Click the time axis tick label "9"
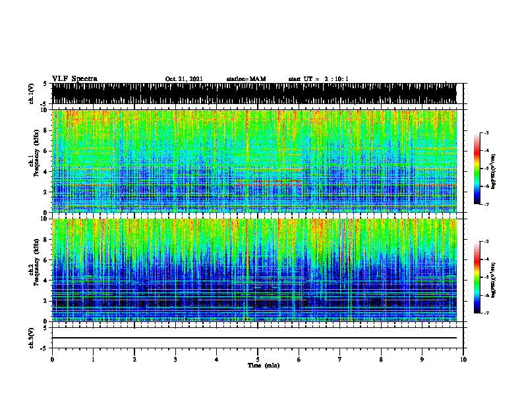This screenshot has height=403, width=522. 422,360
